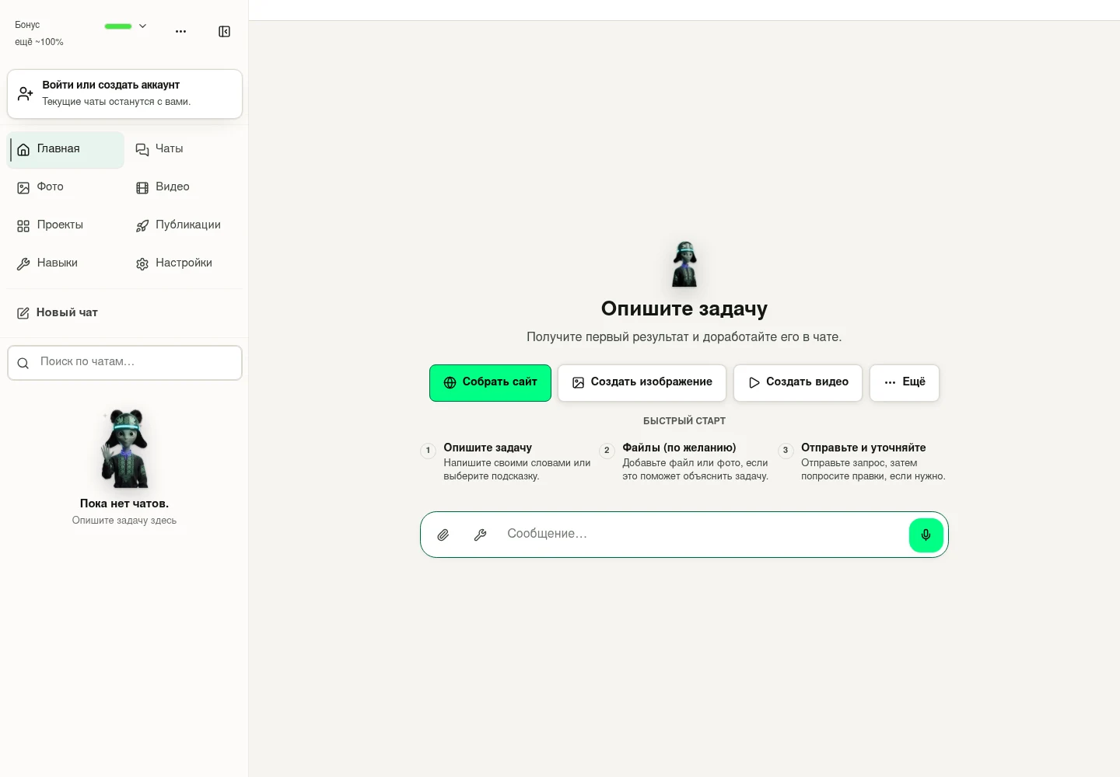Expand the Бонус dropdown chevron
This screenshot has height=777, width=1120.
point(142,26)
